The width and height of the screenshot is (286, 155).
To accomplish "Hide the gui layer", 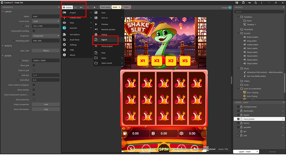I will coord(238,131).
